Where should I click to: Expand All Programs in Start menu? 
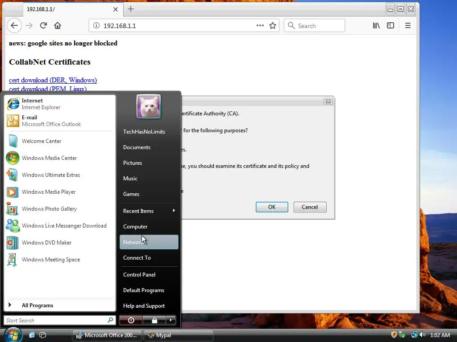[x=59, y=305]
